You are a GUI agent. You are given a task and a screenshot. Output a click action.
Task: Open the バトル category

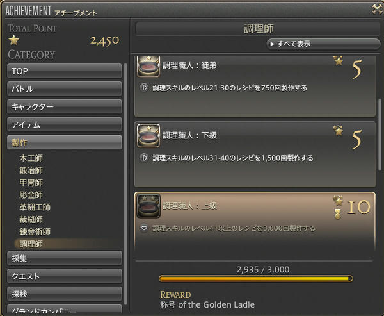tap(65, 88)
